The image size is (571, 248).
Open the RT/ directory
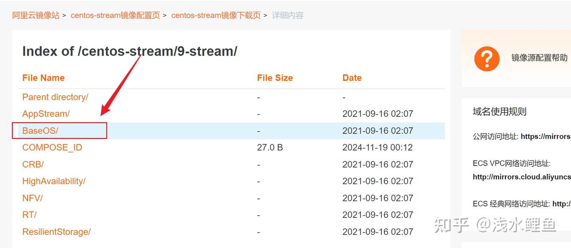pos(29,214)
